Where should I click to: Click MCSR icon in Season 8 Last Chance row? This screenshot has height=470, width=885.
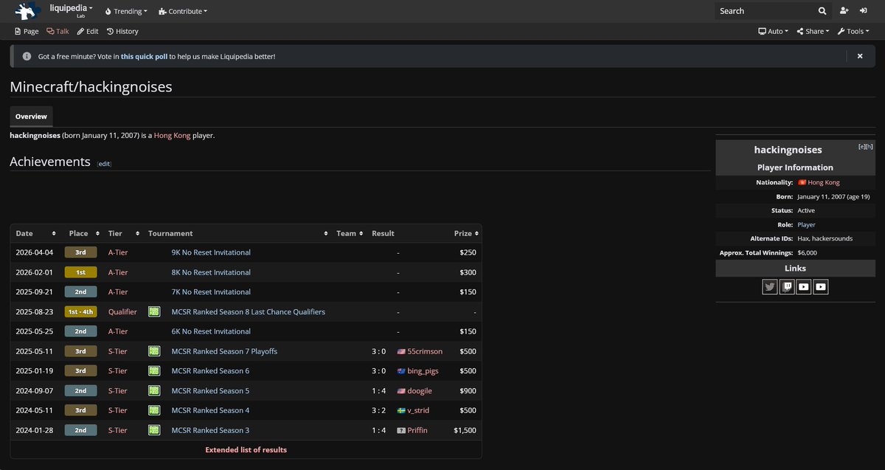click(154, 311)
